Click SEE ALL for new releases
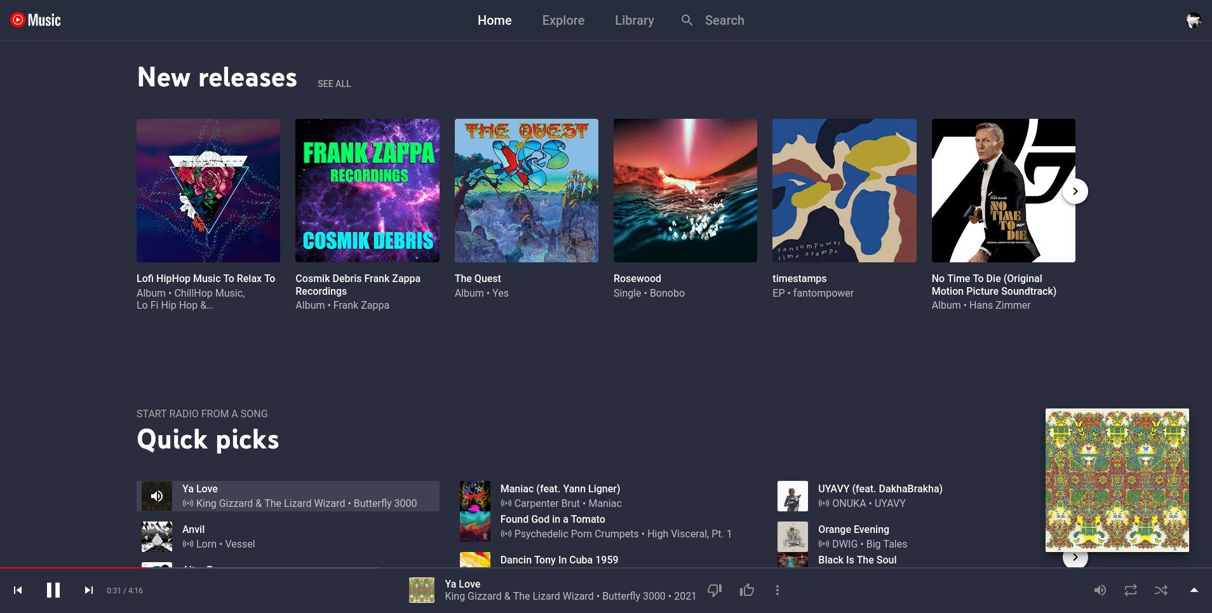The width and height of the screenshot is (1212, 613). coord(334,84)
